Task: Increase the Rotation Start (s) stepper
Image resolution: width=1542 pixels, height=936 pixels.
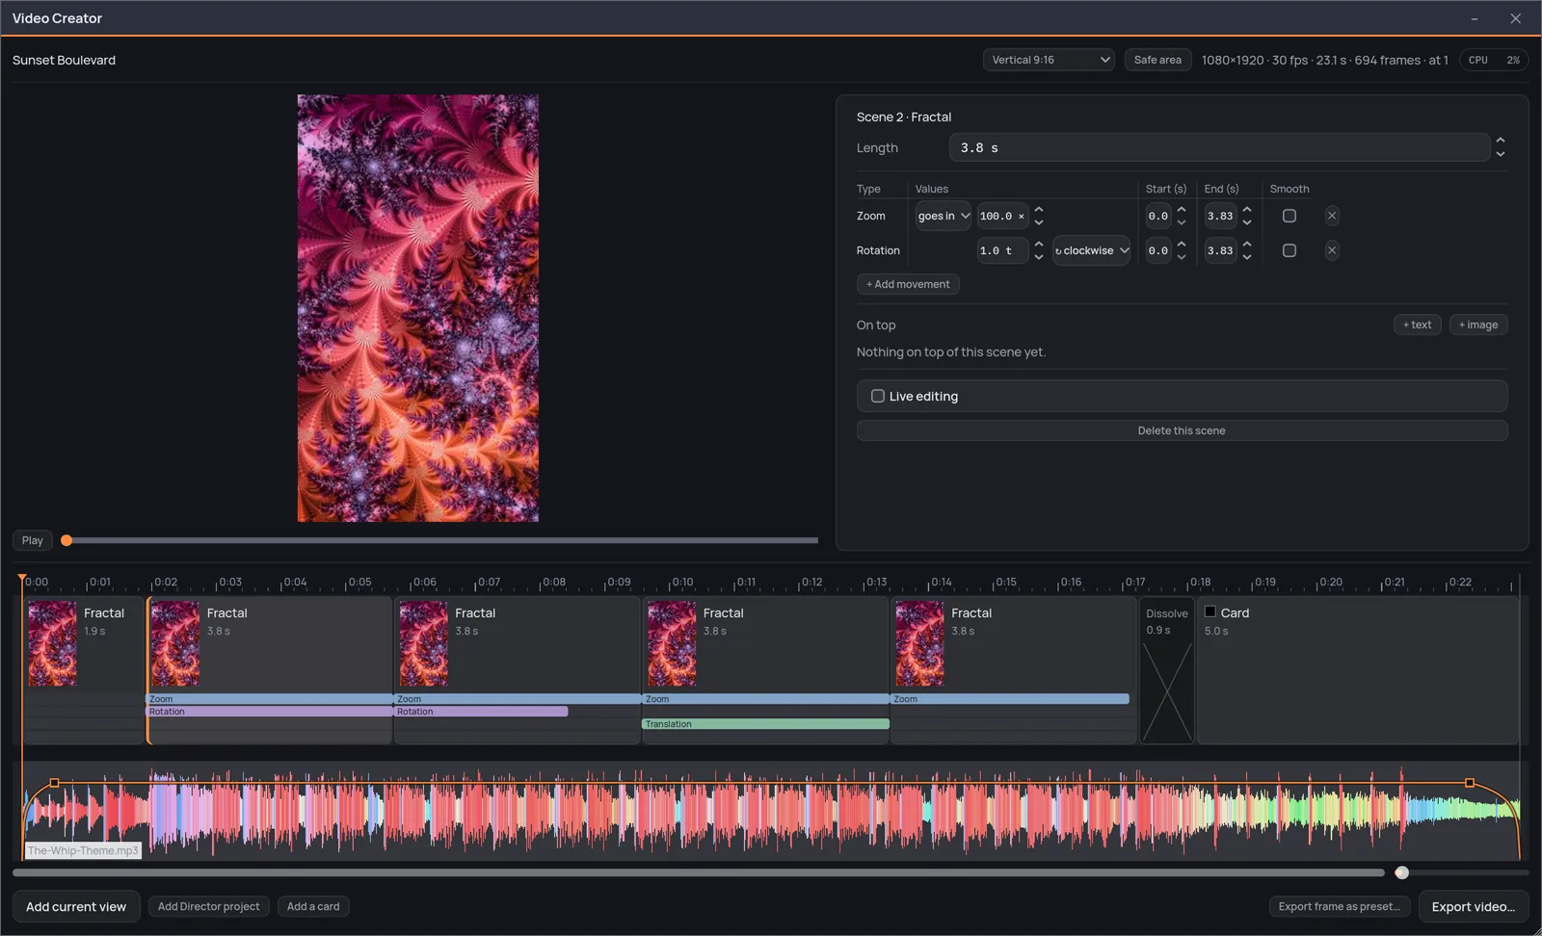Action: (x=1182, y=245)
